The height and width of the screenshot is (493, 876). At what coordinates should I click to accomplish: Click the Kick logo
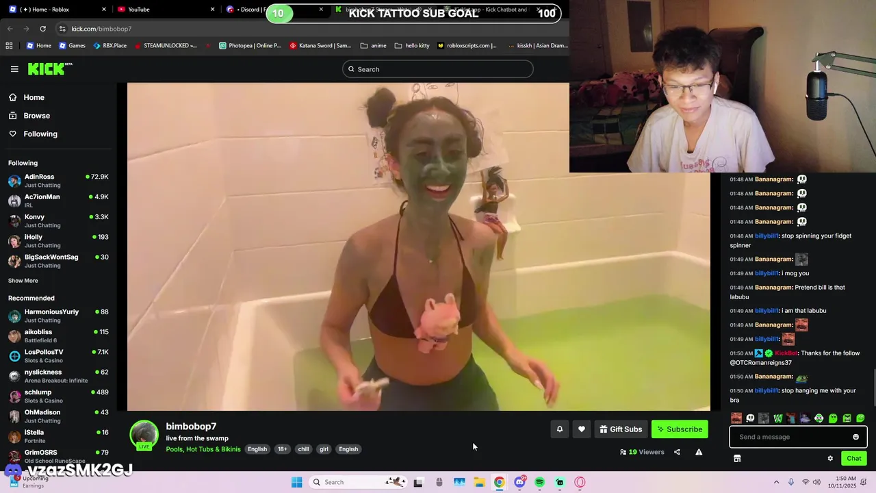tap(50, 68)
